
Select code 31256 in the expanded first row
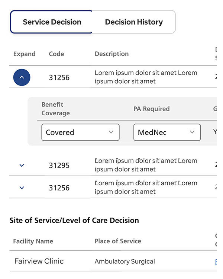(x=59, y=78)
